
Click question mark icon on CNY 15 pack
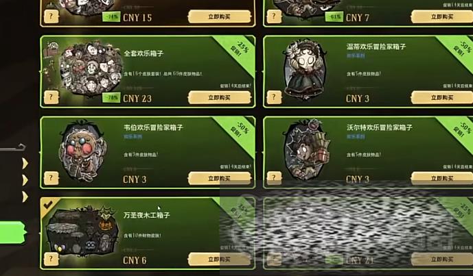click(51, 16)
